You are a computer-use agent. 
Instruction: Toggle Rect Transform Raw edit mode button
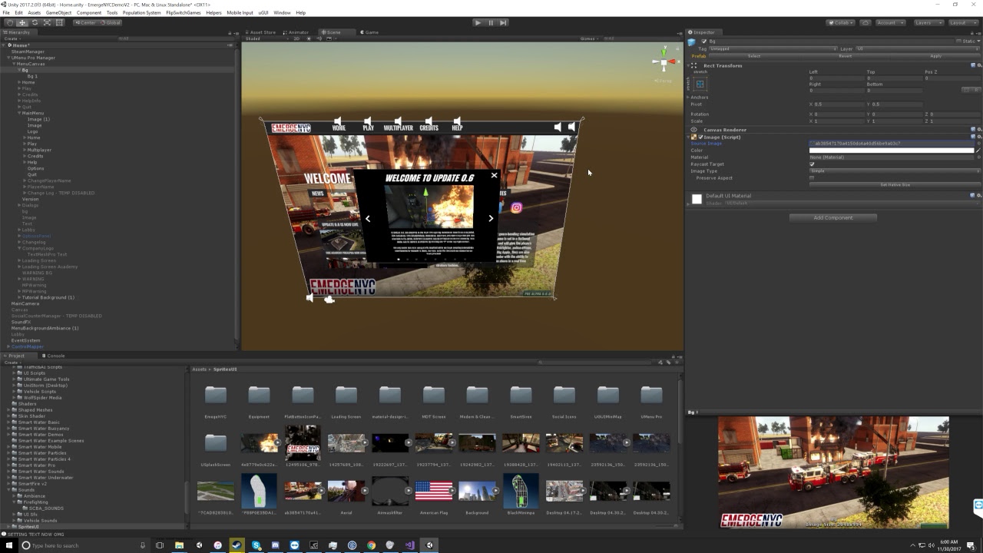(x=975, y=90)
